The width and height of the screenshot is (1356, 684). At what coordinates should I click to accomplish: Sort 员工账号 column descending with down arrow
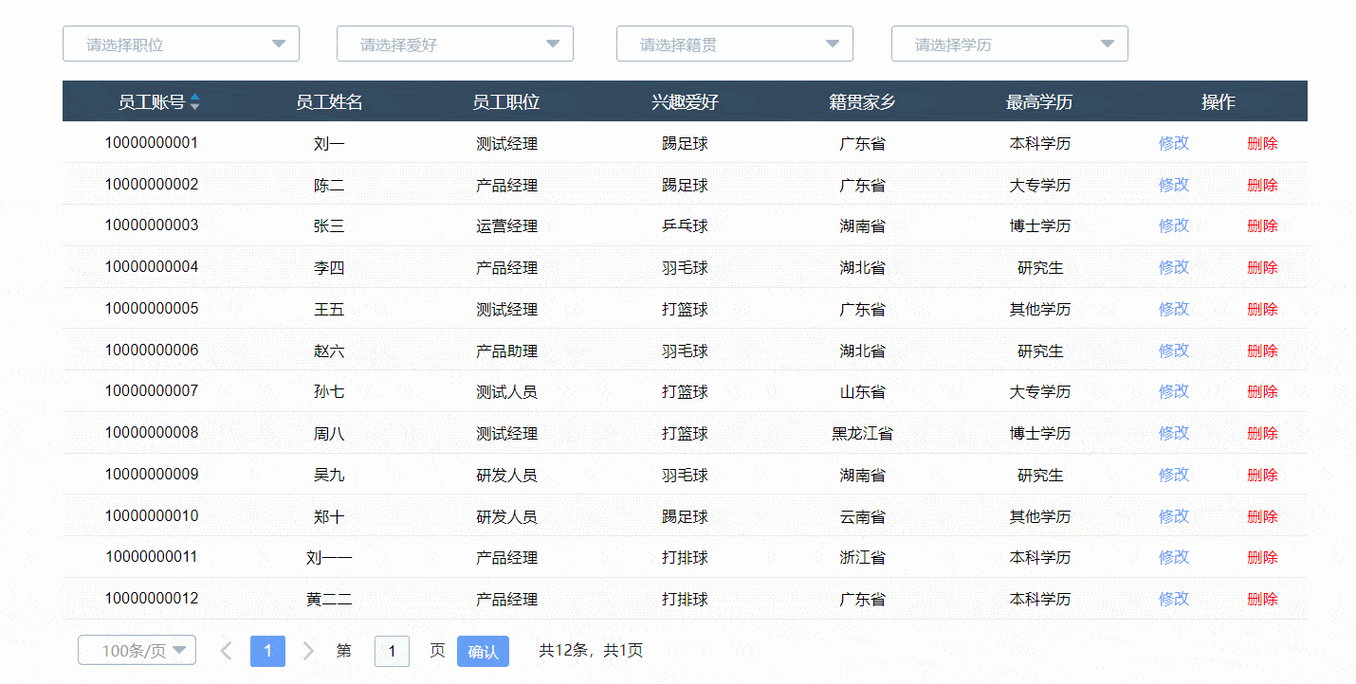tap(195, 105)
